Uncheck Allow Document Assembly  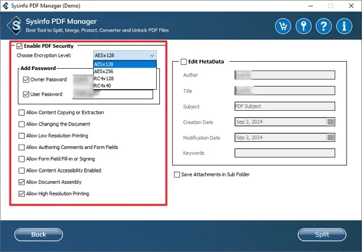22,182
